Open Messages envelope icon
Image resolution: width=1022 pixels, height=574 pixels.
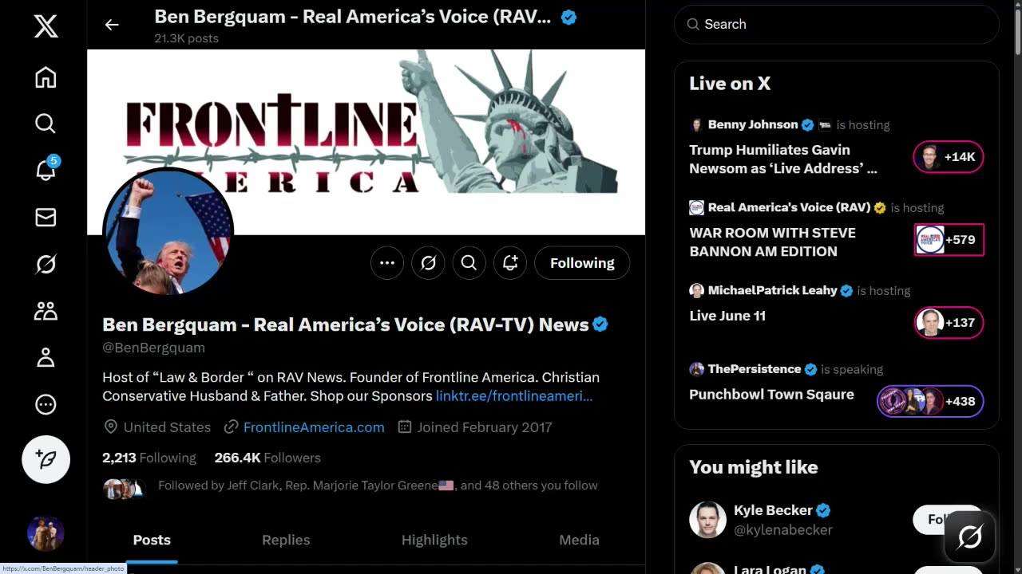click(46, 217)
